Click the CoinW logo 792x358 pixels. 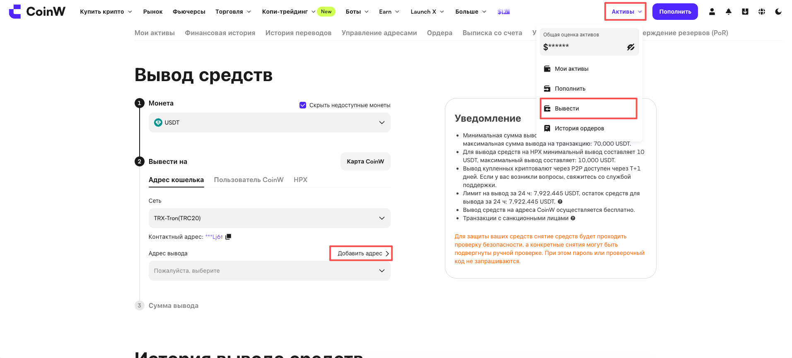(37, 12)
